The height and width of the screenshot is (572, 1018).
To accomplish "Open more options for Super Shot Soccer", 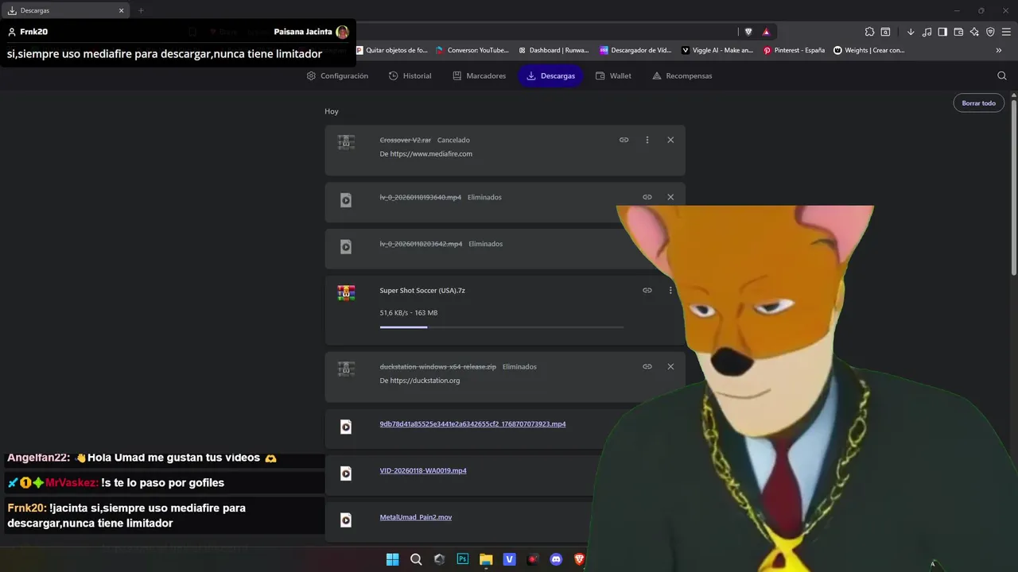I will 670,290.
